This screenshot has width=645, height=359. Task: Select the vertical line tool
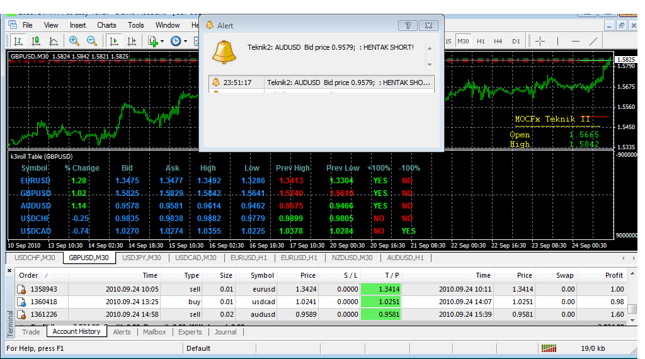pyautogui.click(x=558, y=41)
